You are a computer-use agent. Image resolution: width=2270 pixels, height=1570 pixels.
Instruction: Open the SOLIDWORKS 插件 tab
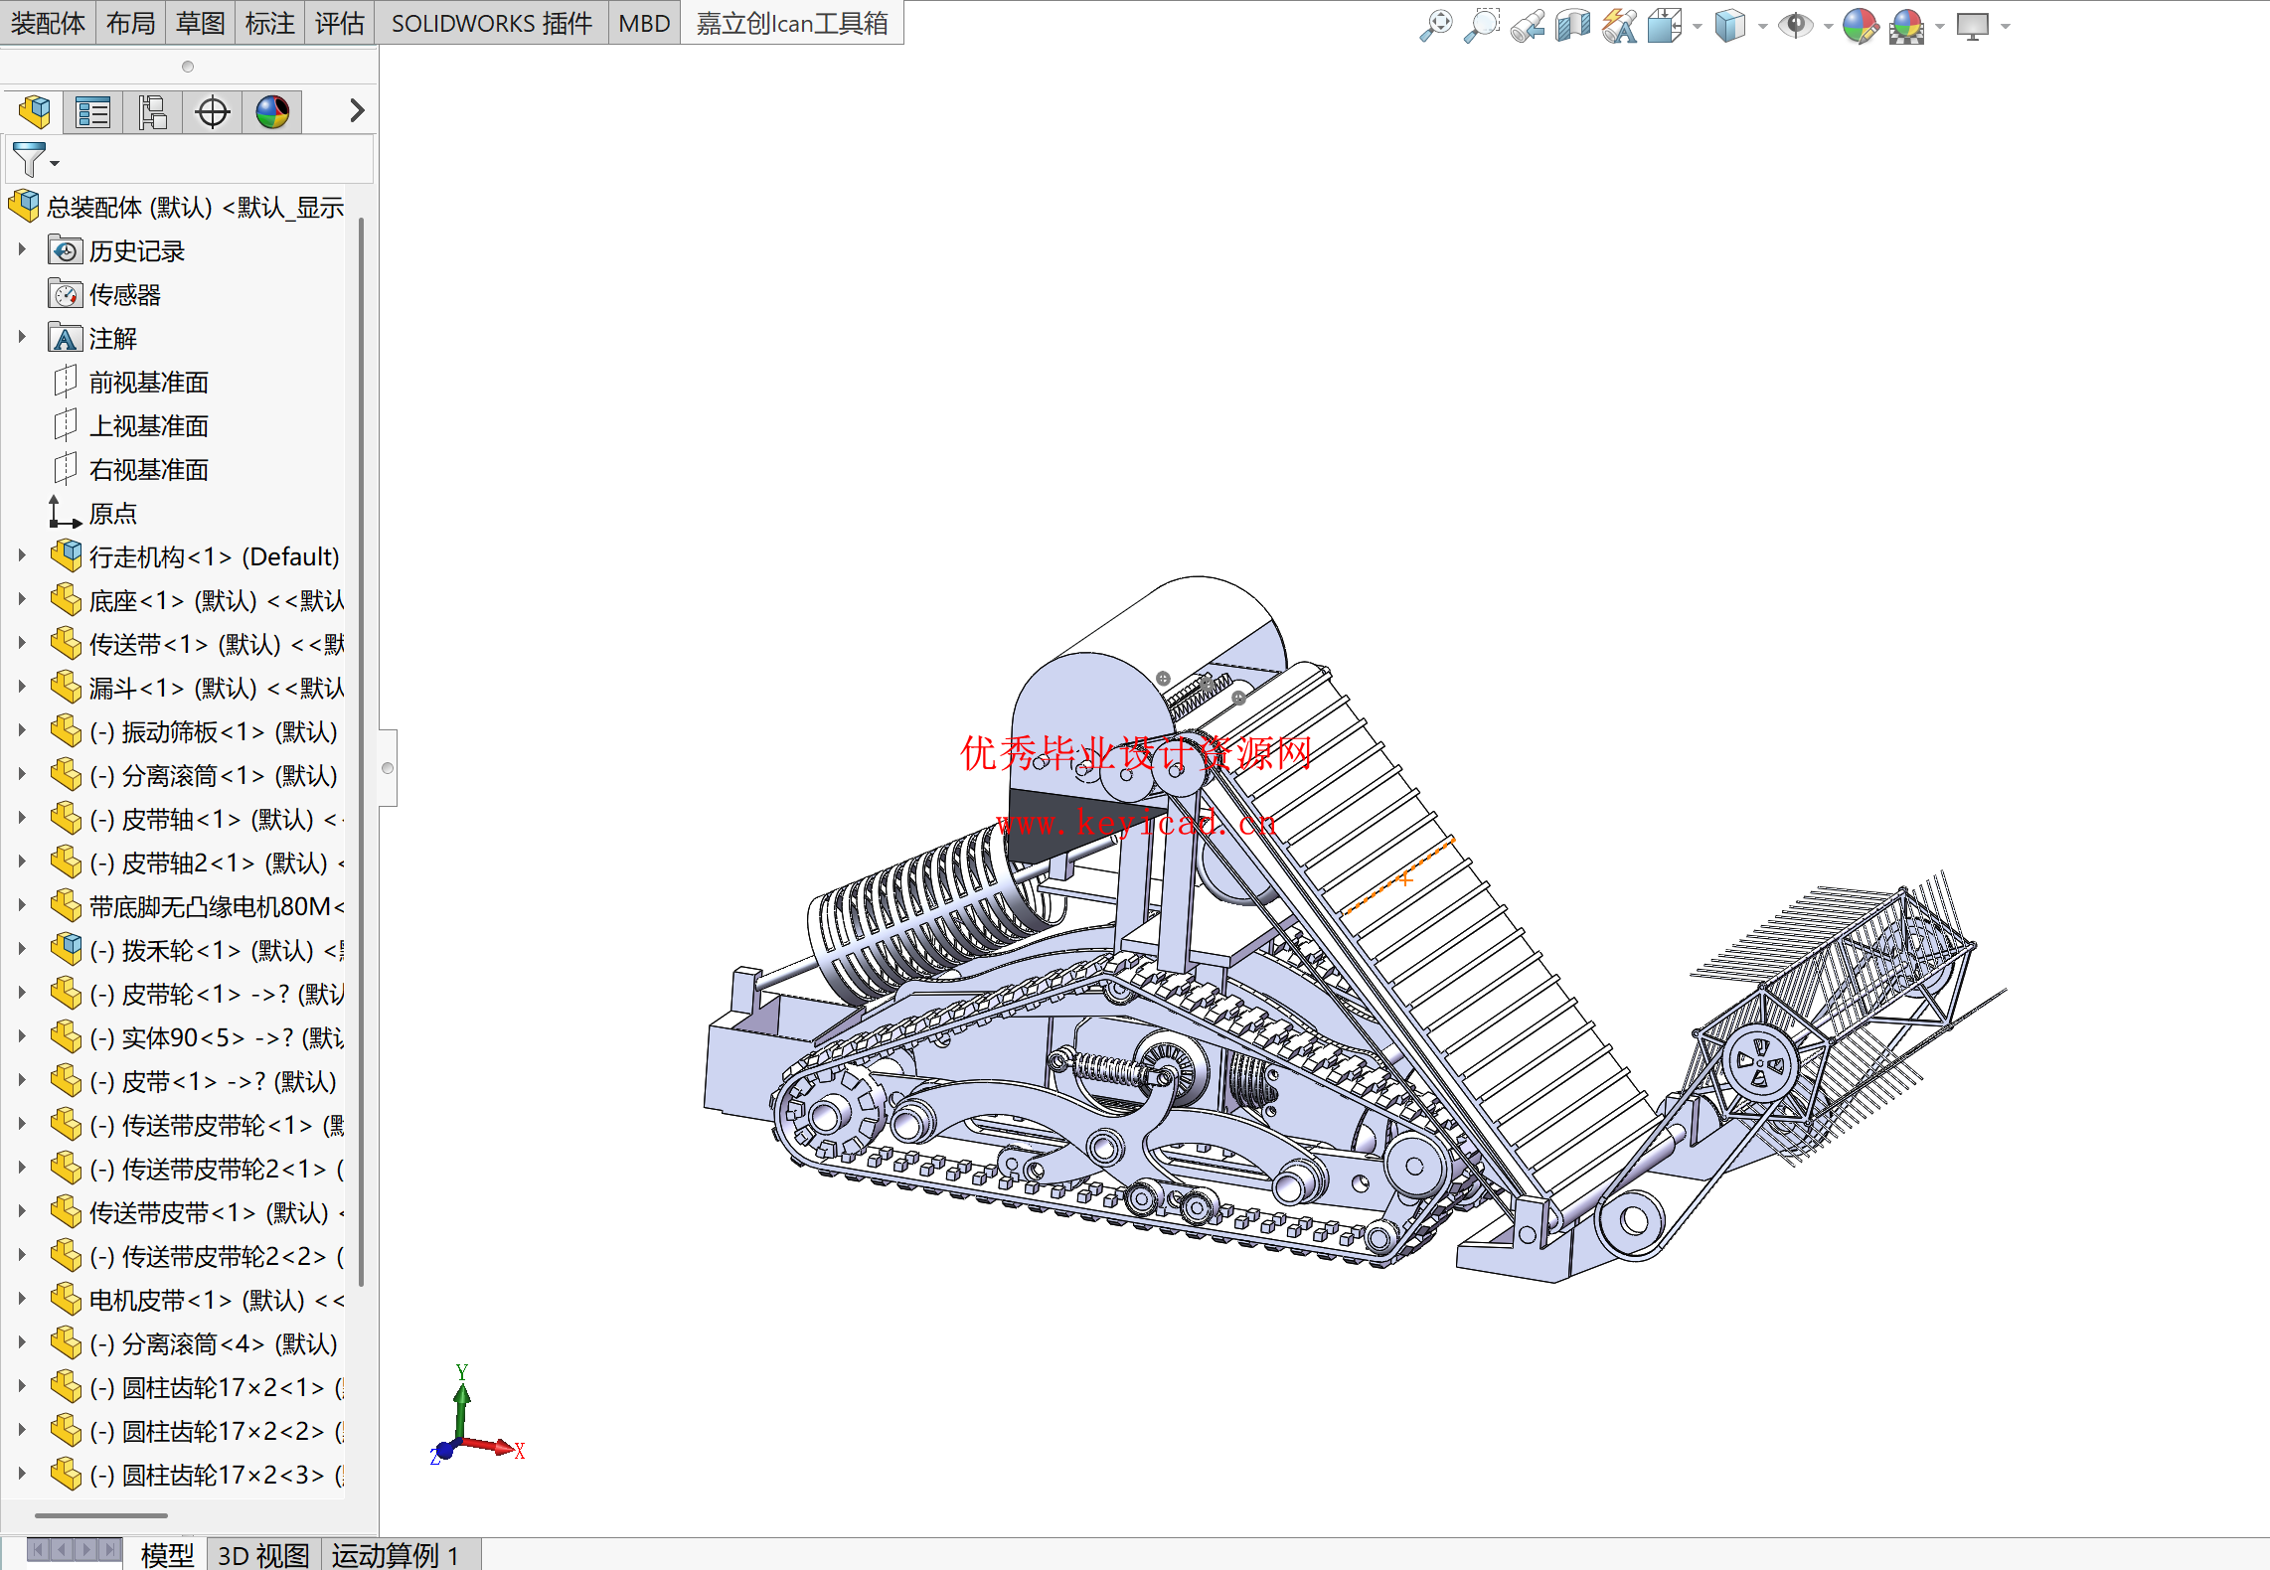pyautogui.click(x=491, y=23)
